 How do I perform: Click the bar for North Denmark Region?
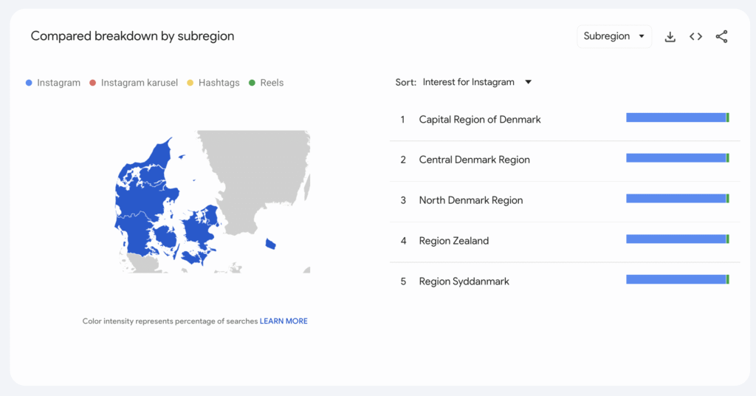[678, 199]
